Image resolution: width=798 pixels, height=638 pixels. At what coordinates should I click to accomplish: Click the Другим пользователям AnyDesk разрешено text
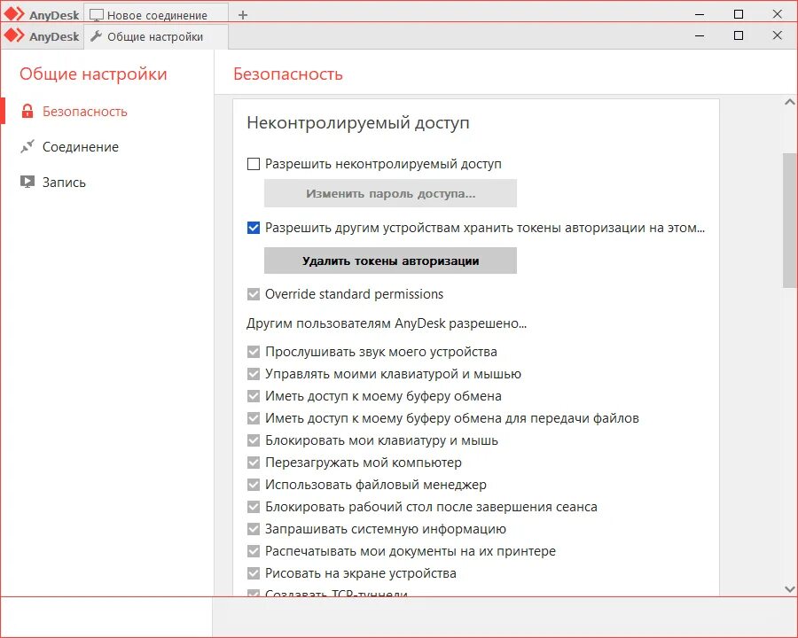387,323
